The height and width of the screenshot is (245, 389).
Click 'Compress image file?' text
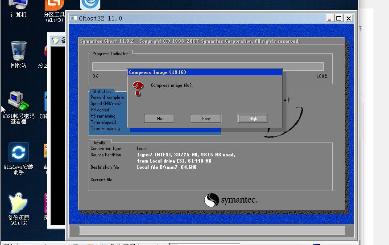(171, 85)
